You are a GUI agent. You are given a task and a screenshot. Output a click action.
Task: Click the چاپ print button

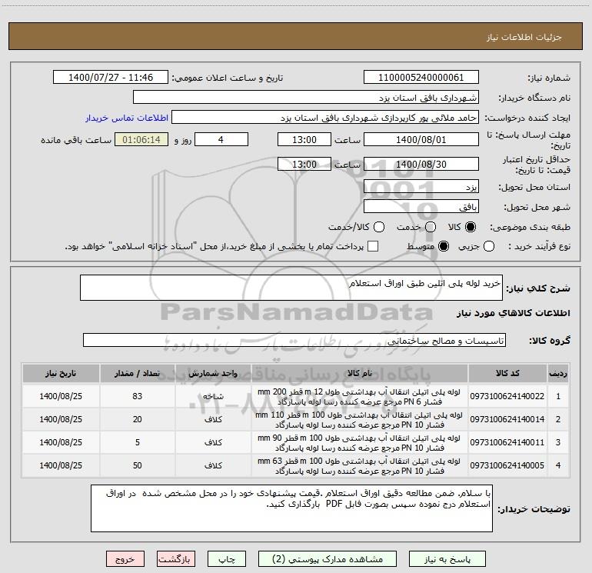(227, 559)
